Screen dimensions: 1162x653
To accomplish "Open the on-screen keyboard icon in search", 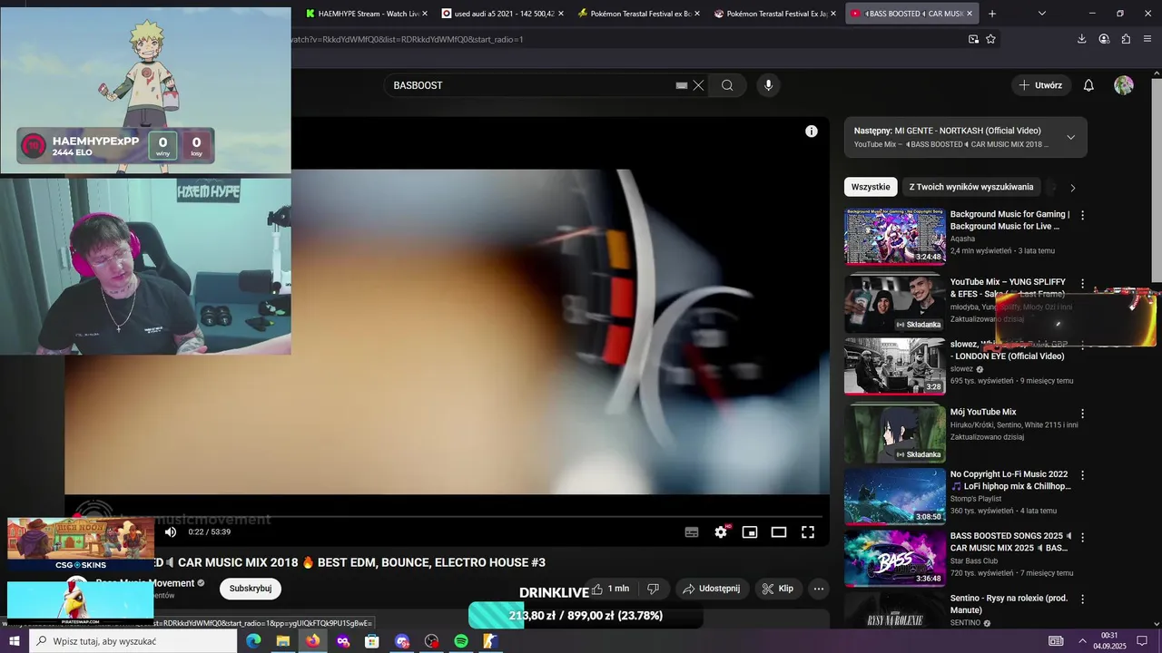I will pos(682,85).
